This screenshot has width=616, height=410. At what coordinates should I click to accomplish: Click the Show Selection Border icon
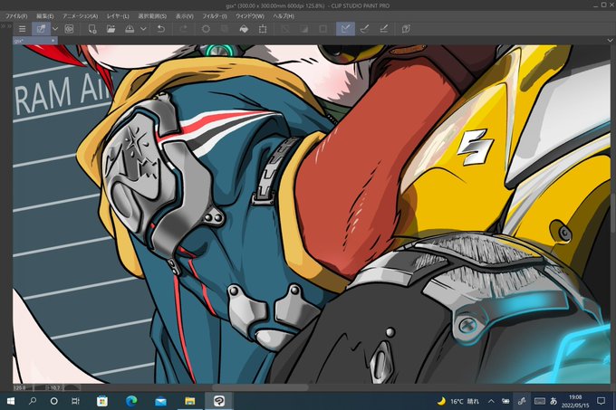[x=322, y=29]
